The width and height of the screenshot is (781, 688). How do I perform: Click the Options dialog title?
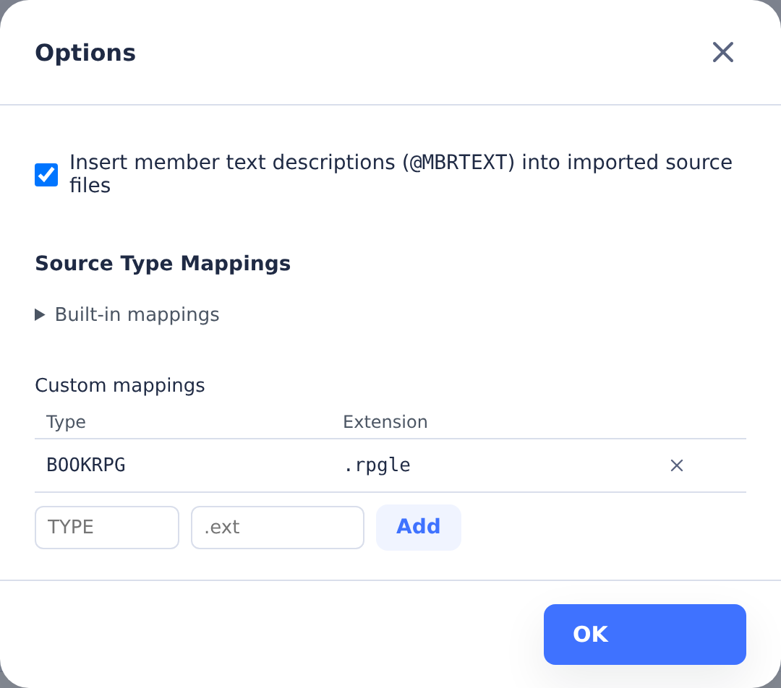(x=85, y=53)
